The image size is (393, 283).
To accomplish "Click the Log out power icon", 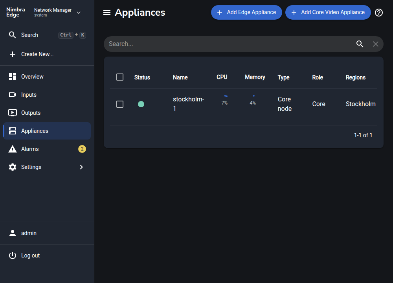I will click(x=13, y=255).
